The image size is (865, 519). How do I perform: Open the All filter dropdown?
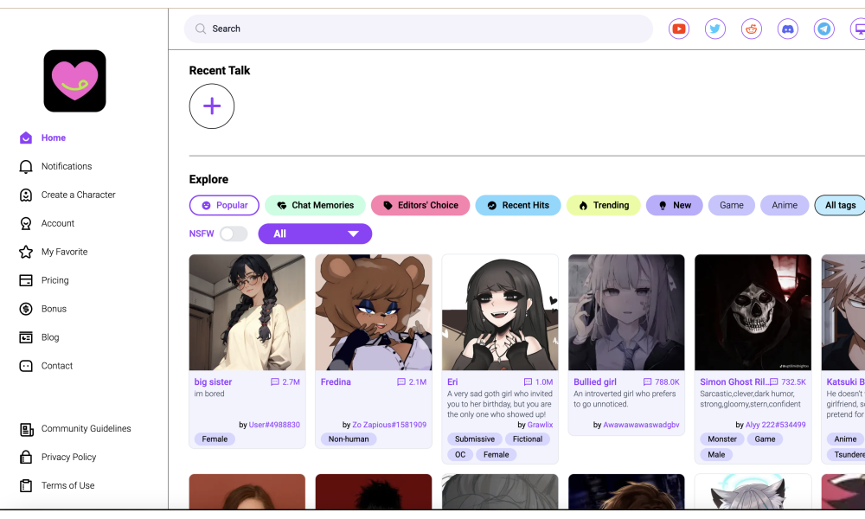coord(315,234)
